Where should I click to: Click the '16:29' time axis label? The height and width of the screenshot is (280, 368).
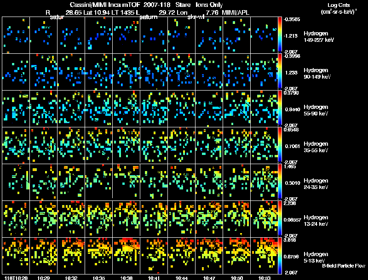pos(43,278)
